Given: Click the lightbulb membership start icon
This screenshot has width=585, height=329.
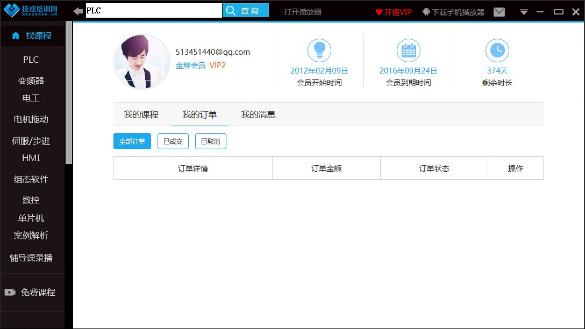Looking at the screenshot, I should click(319, 50).
